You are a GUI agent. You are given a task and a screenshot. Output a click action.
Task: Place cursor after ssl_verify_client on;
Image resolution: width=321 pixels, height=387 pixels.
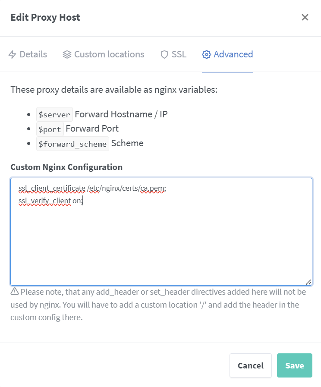click(83, 201)
